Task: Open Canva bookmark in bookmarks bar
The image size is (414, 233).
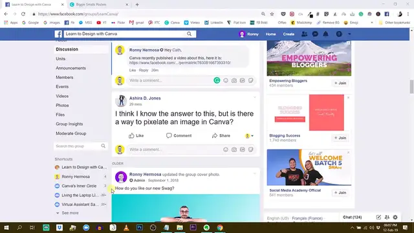Action: point(172,23)
